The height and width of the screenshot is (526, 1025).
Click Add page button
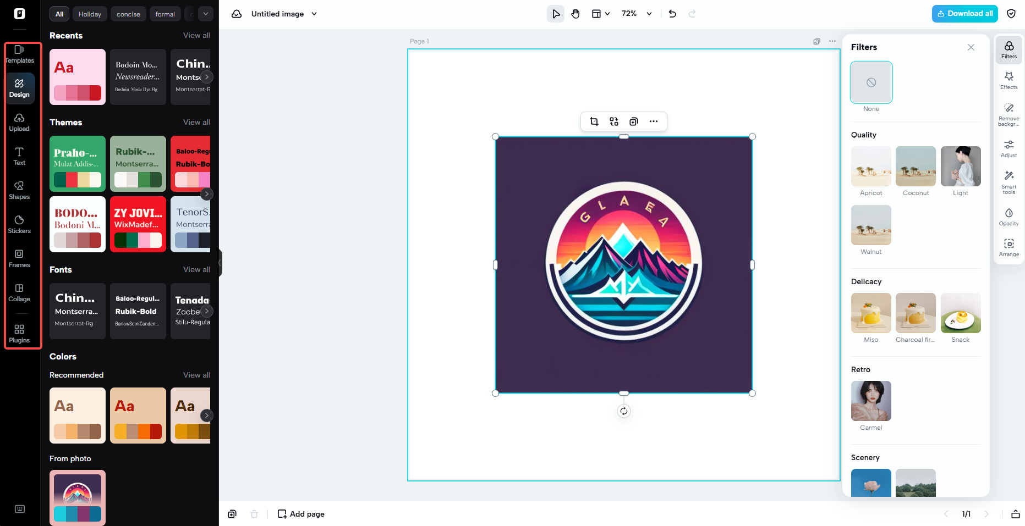pyautogui.click(x=301, y=514)
